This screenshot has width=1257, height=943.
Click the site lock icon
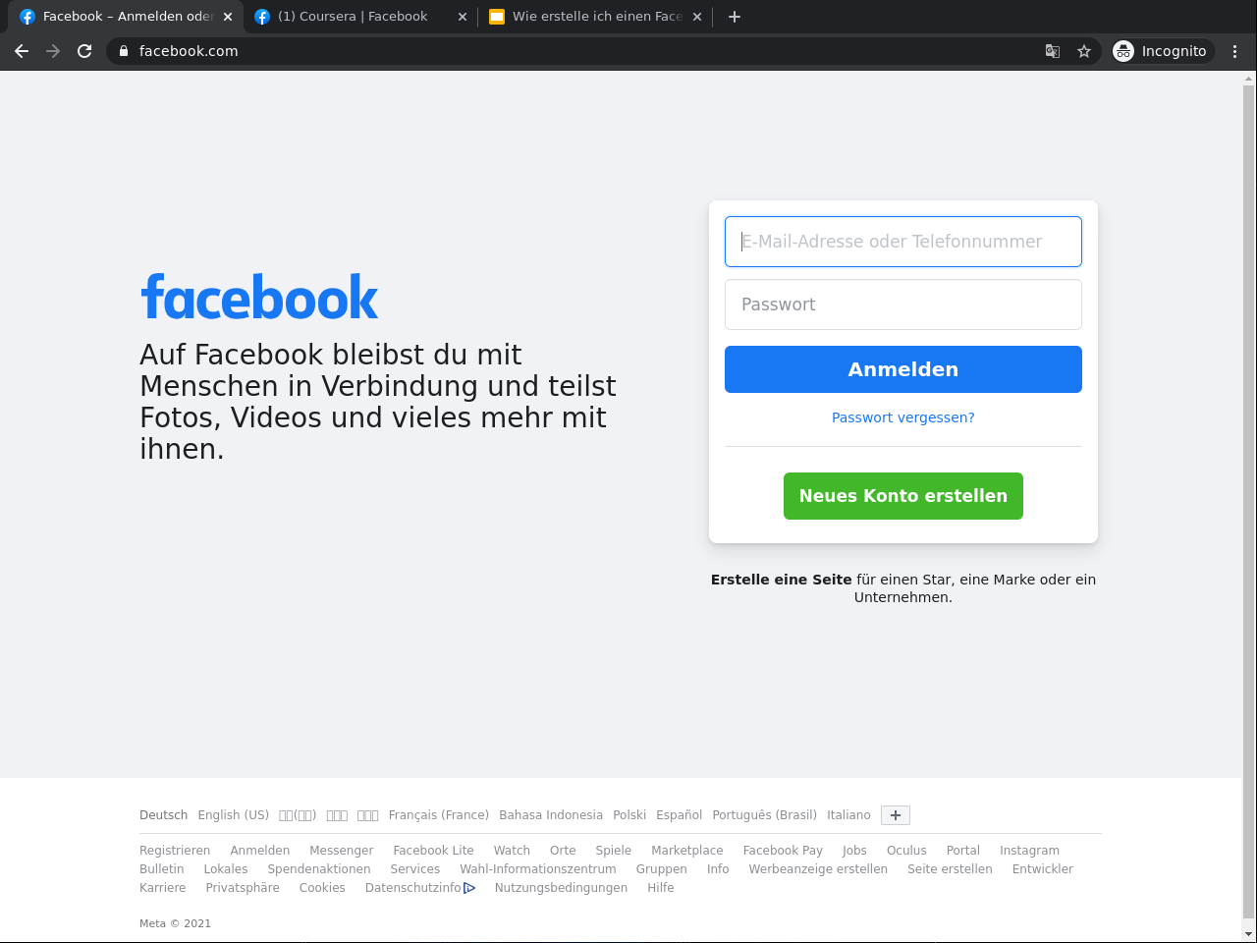pos(124,51)
